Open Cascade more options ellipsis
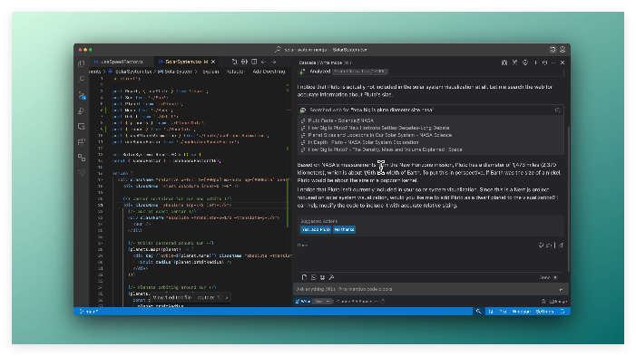Screen dimensions: 636x356 tap(553, 63)
